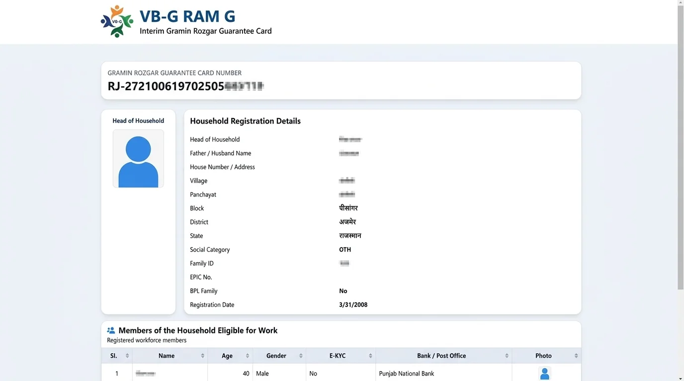Select the "VB-G RAM G" page title

click(x=187, y=16)
